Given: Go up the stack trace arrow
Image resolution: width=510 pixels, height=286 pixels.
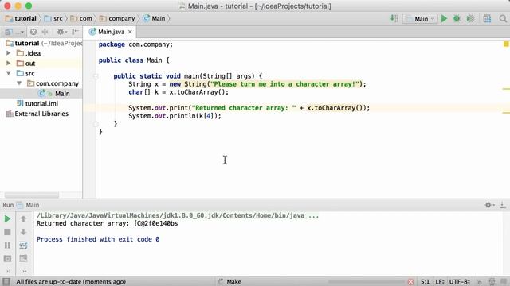Looking at the screenshot, I should [23, 219].
